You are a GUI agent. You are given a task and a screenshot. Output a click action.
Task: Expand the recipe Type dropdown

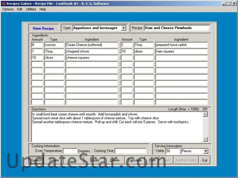coord(124,28)
